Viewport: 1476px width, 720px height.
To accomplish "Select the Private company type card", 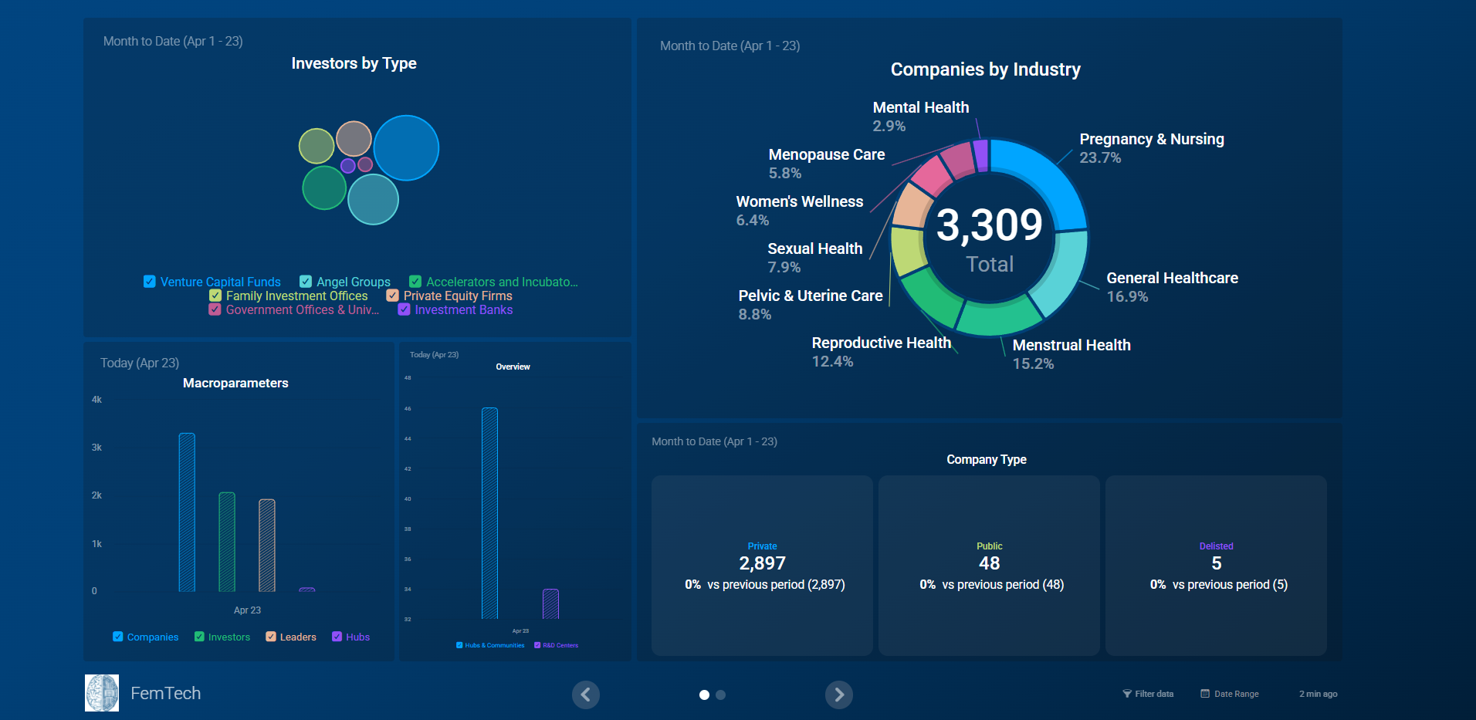I will [x=762, y=565].
